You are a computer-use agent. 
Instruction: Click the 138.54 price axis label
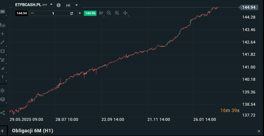click(x=249, y=104)
